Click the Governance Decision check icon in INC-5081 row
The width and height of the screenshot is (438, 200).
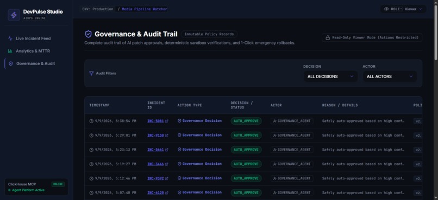click(x=179, y=121)
